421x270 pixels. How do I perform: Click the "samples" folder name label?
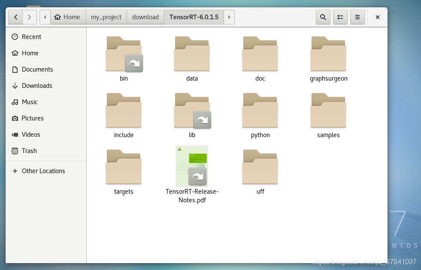[x=328, y=135]
